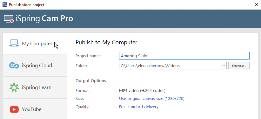Expand the Folder path dropdown arrow
Viewport: 261px width, 119px height.
click(x=224, y=66)
